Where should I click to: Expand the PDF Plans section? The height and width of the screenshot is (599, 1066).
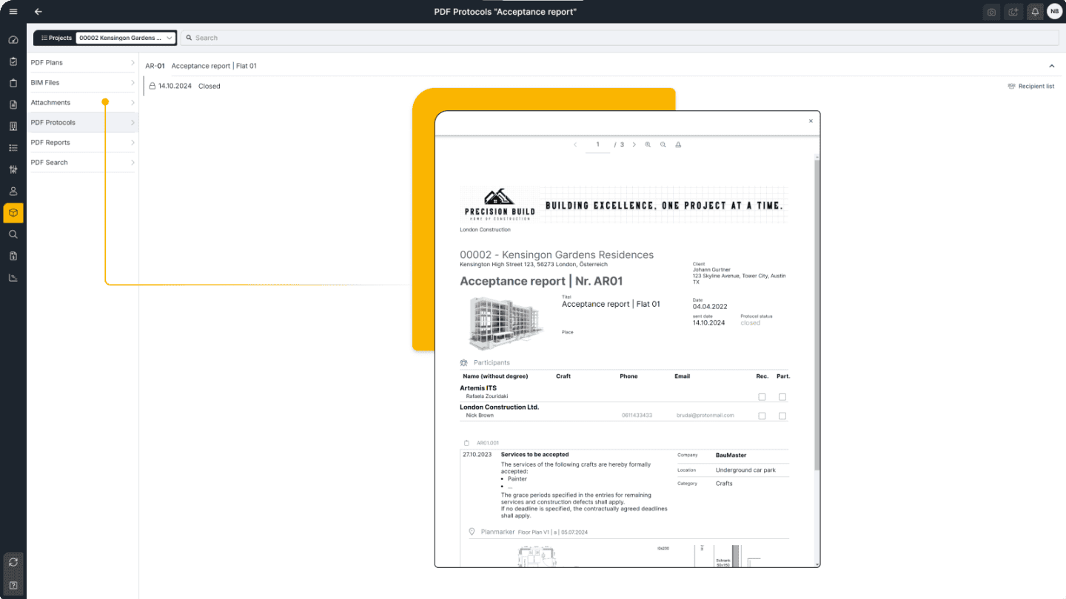click(x=81, y=62)
